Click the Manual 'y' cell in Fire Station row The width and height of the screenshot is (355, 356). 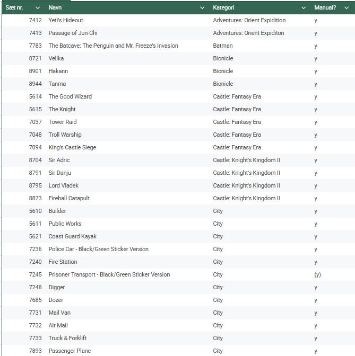click(x=333, y=262)
